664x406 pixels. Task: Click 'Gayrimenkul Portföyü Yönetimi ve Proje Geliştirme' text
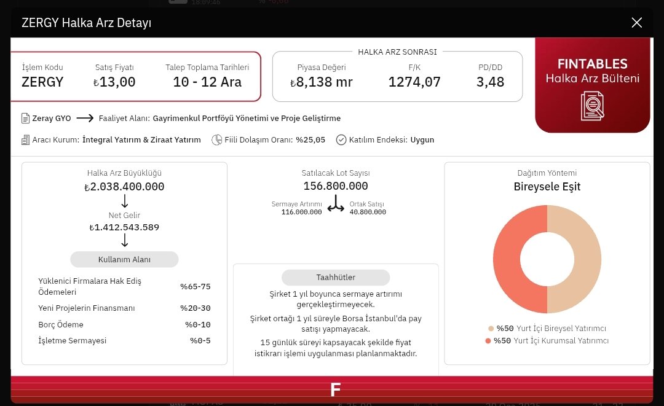tap(247, 119)
